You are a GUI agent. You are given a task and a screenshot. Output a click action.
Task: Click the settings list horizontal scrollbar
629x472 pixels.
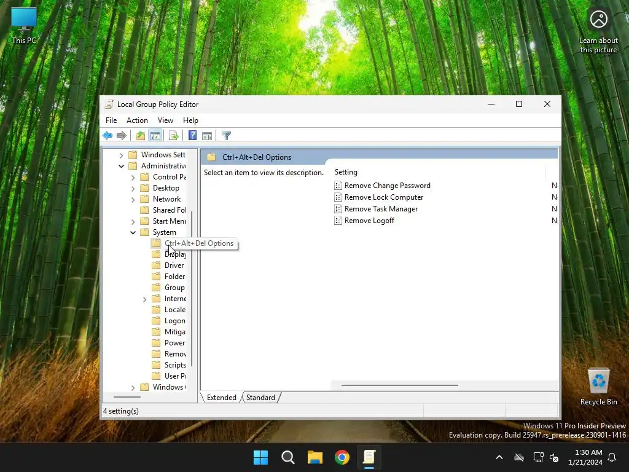coord(399,385)
